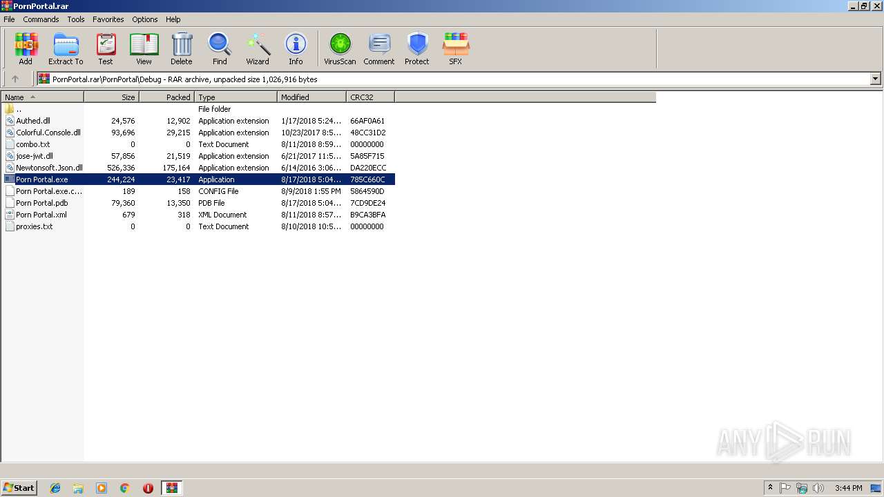Viewport: 884px width, 497px height.
Task: Click the taskbar clock showing 3:44 PM
Action: (848, 488)
